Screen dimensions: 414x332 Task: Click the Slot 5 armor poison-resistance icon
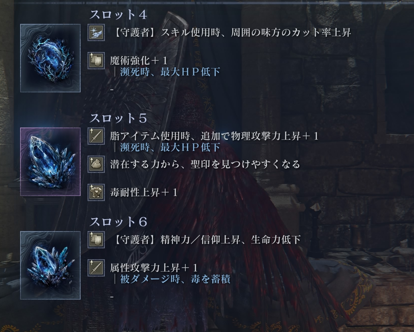(96, 192)
